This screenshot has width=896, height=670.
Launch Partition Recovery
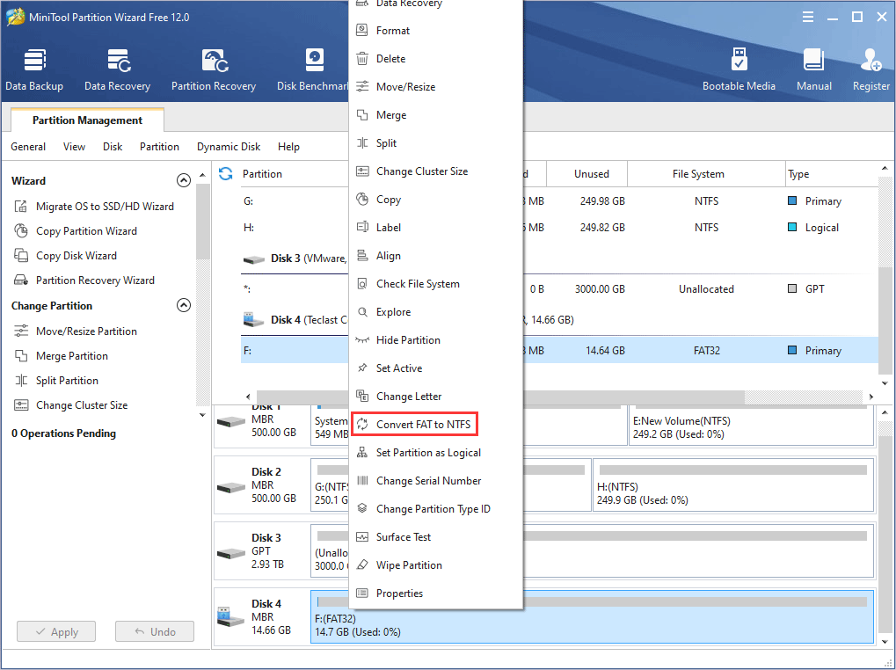pos(214,69)
